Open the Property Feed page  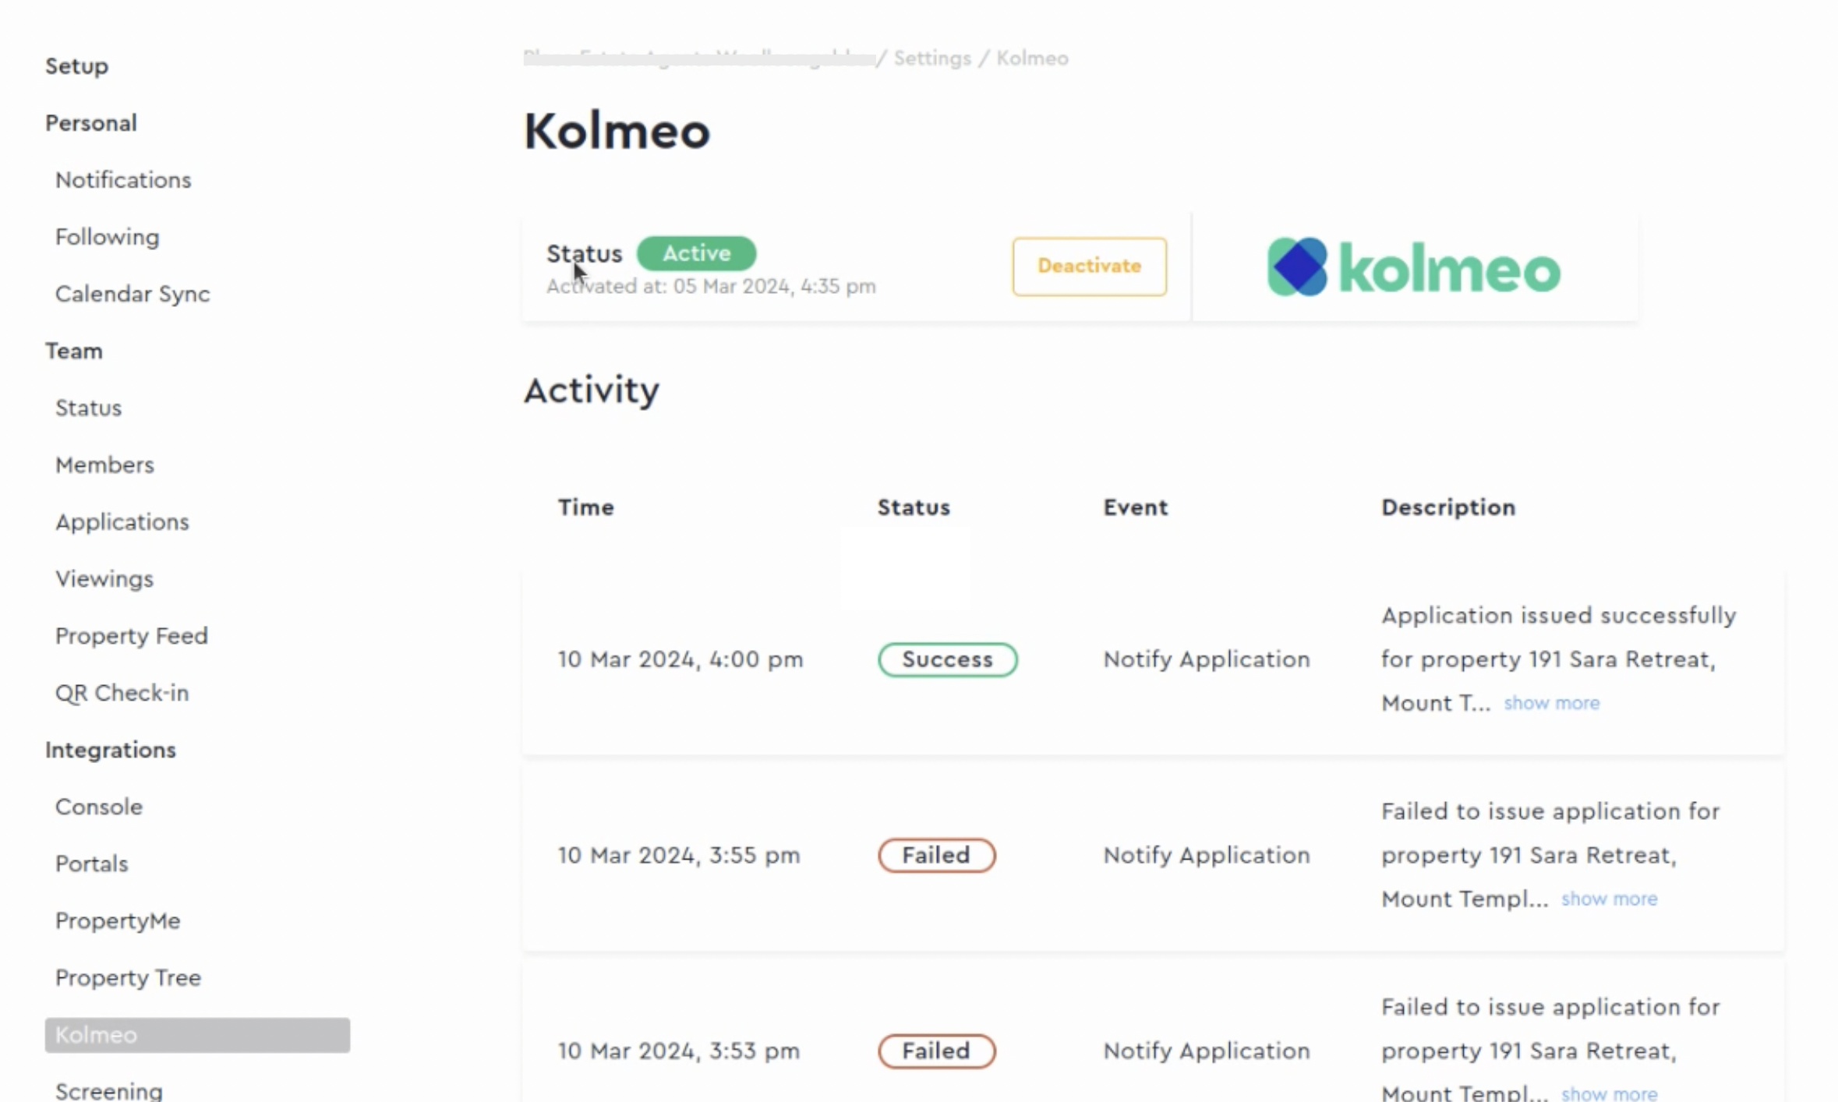[x=132, y=635]
